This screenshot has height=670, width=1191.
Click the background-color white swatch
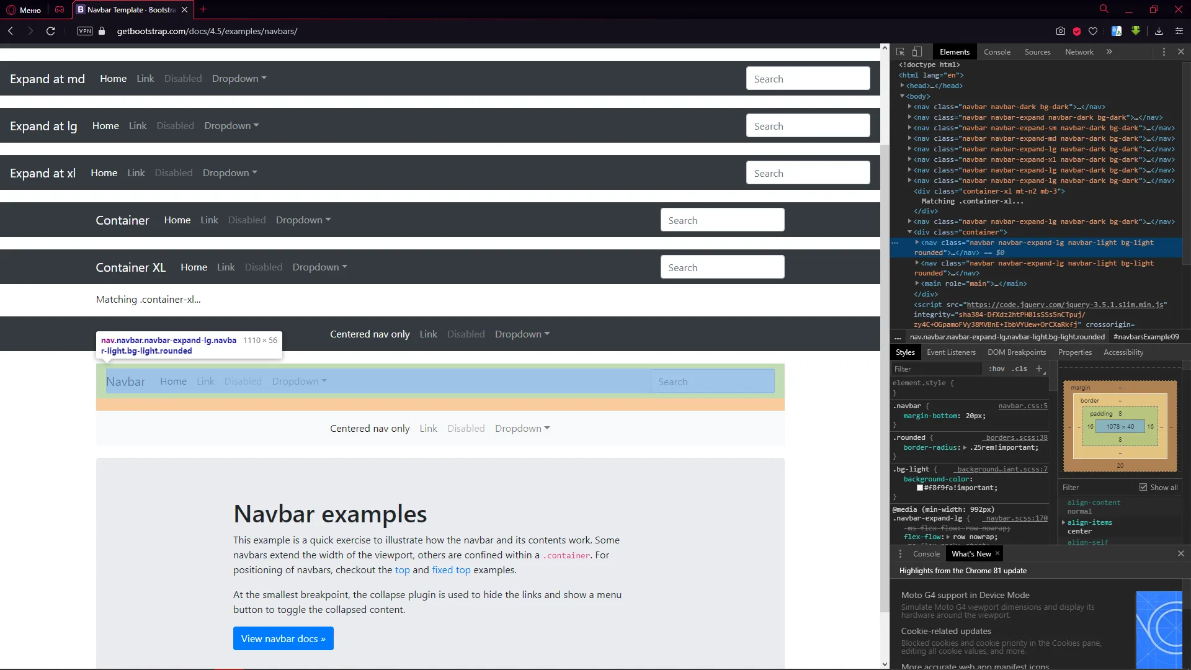tap(920, 488)
